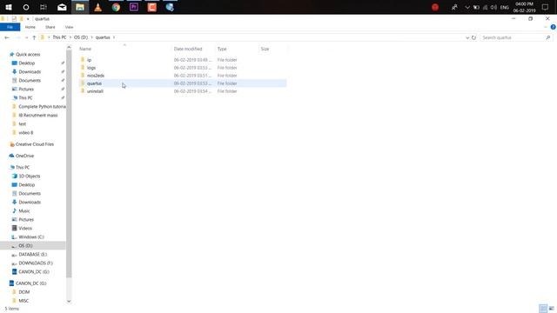Go up one folder level

point(34,37)
